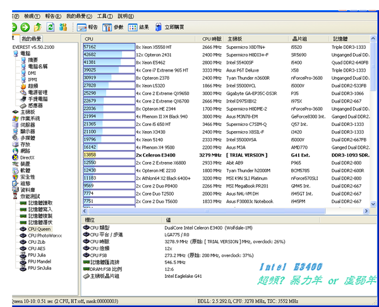Click horizontal scrollbar right arrow

coord(366,211)
